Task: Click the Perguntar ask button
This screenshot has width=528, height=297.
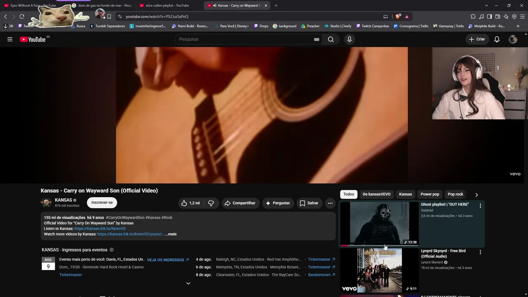Action: point(278,203)
